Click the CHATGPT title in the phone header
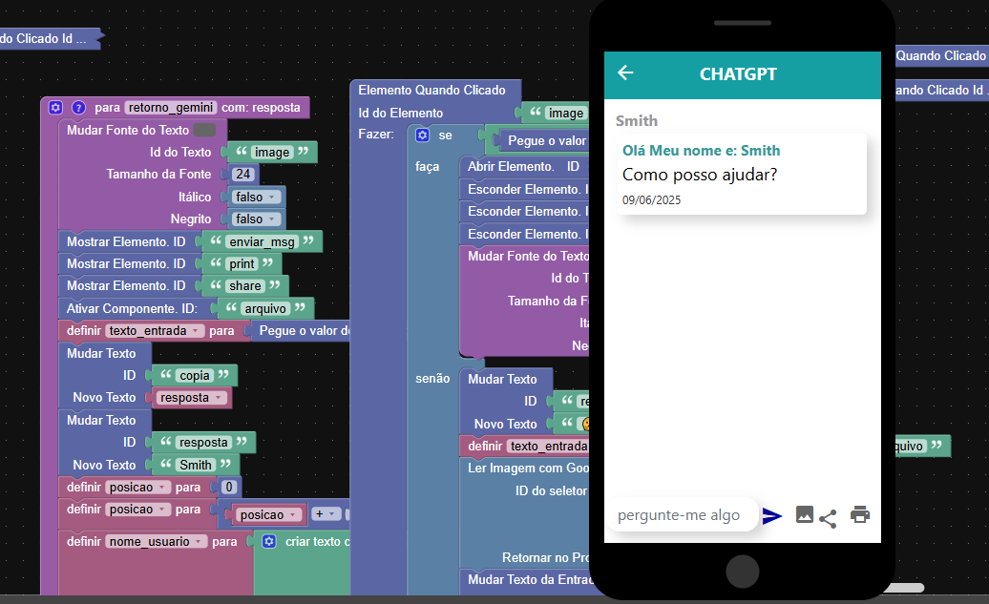 point(738,74)
